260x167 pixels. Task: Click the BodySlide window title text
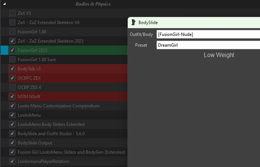click(148, 23)
